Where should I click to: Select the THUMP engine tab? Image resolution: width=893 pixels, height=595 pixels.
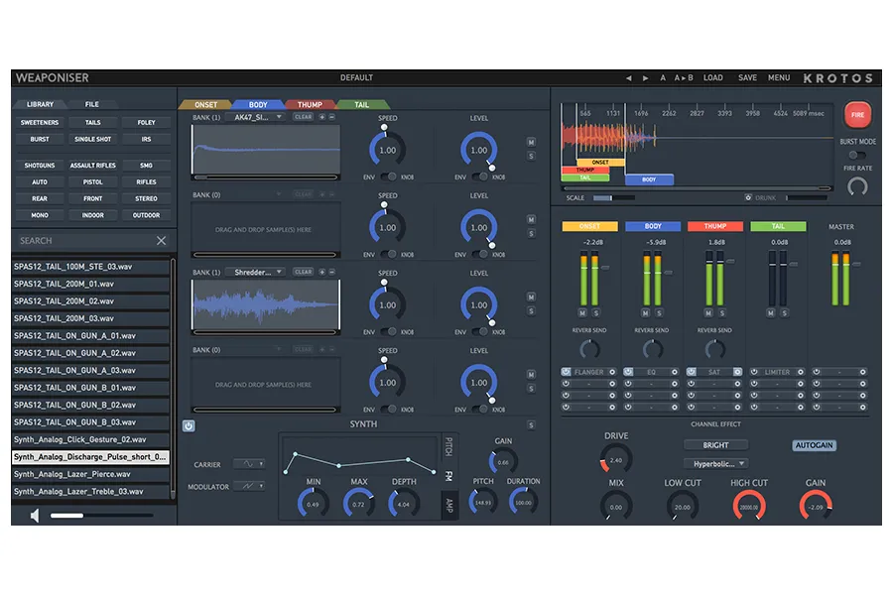pos(310,105)
